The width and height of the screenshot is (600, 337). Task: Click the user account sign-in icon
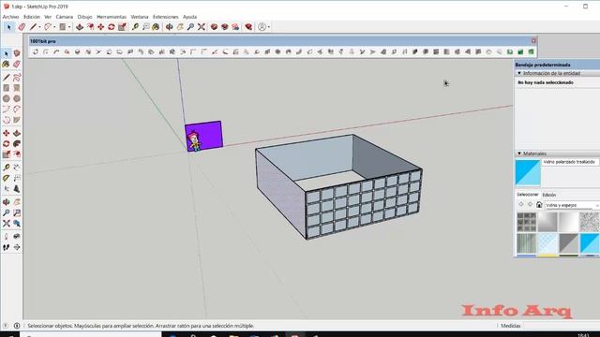pyautogui.click(x=262, y=27)
